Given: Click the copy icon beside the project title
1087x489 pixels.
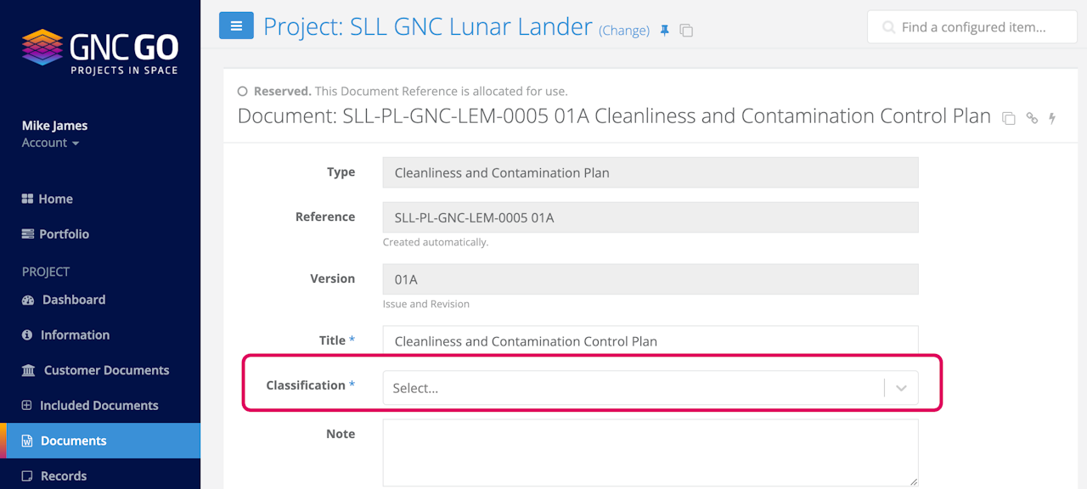Looking at the screenshot, I should 686,31.
